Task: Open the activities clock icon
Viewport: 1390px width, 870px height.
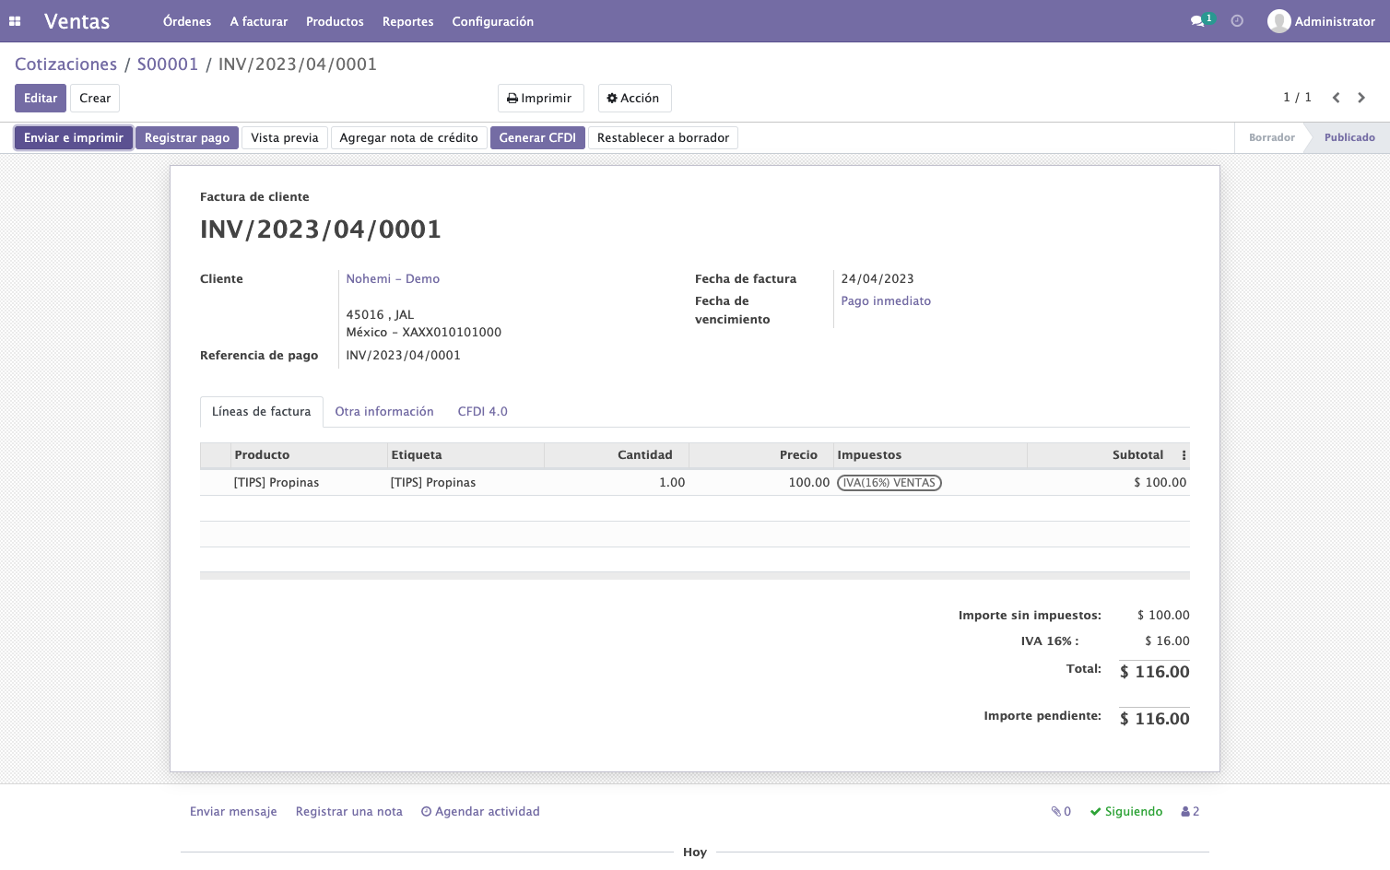Action: coord(1237,21)
